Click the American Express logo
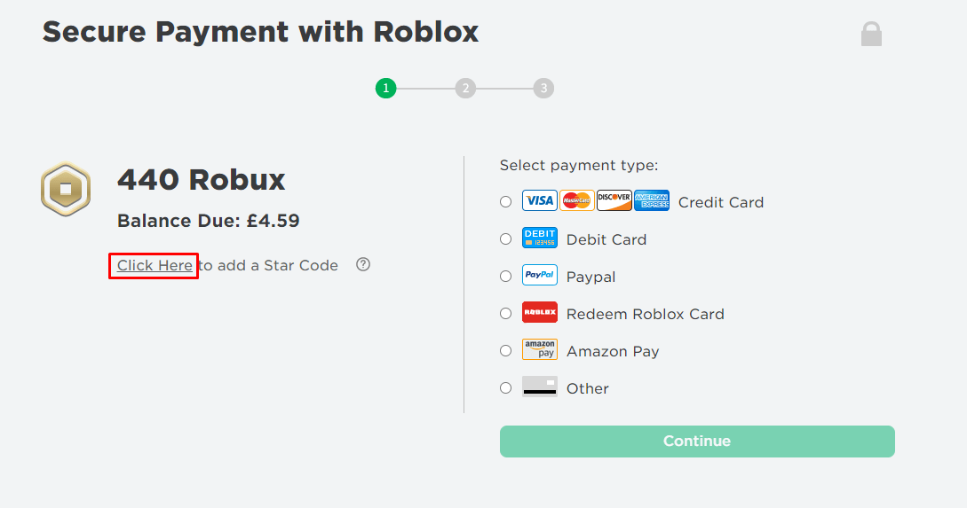The width and height of the screenshot is (967, 508). pos(652,200)
